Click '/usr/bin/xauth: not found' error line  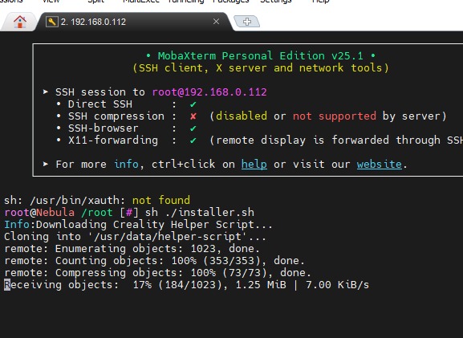[97, 200]
